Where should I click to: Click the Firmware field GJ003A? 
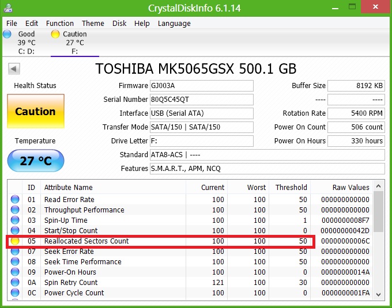(x=202, y=86)
